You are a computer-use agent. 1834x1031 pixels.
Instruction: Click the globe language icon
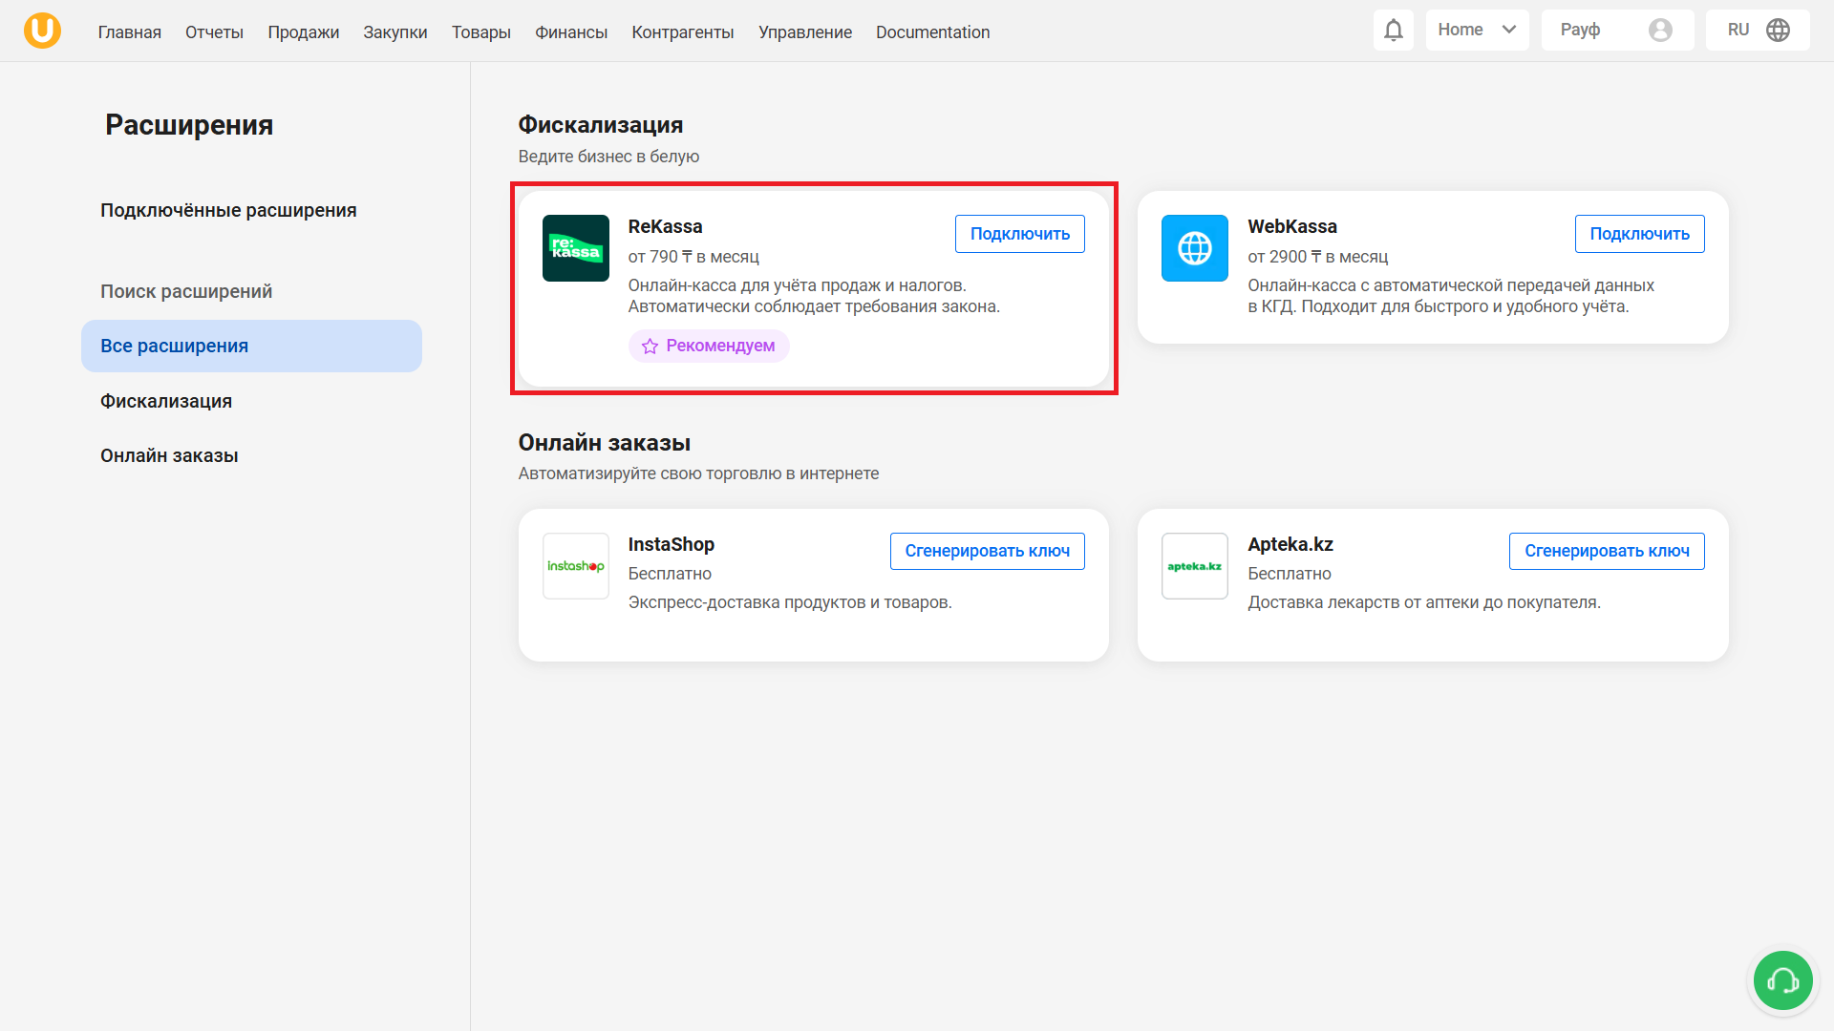[1778, 31]
